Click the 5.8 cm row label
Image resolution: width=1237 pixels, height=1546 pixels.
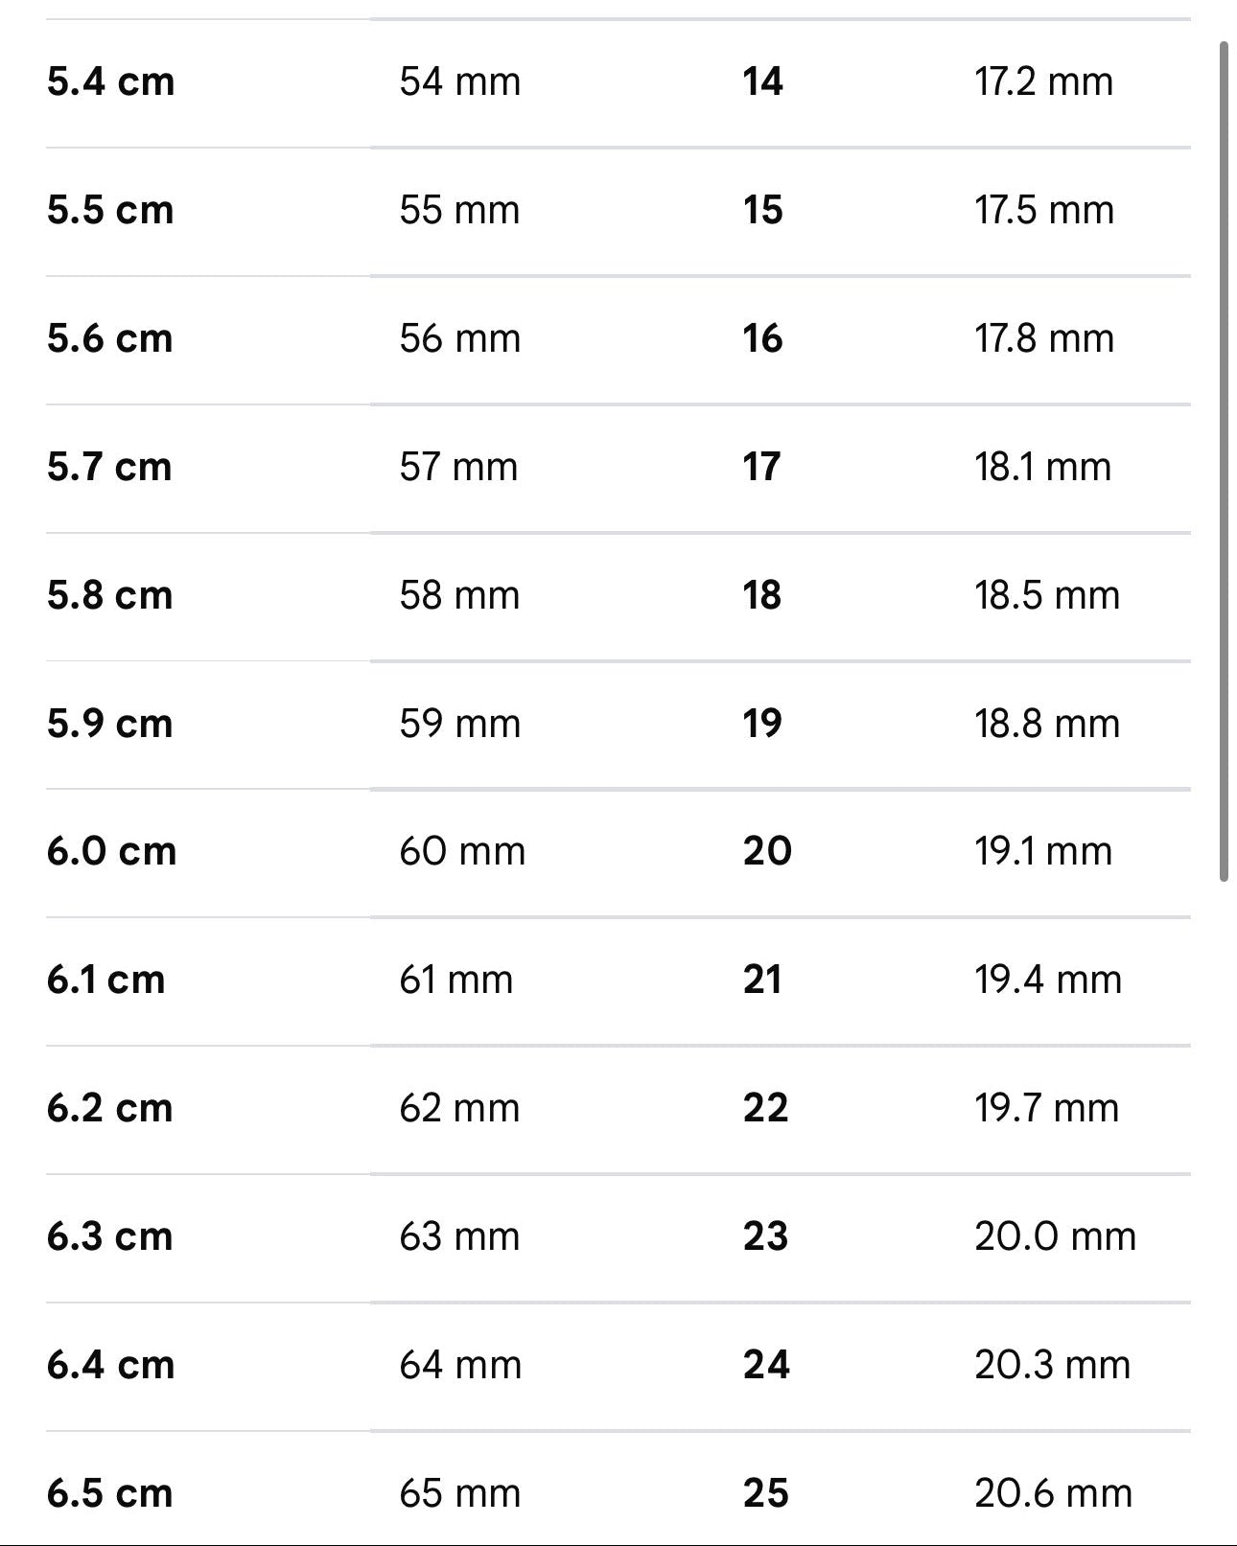coord(109,595)
